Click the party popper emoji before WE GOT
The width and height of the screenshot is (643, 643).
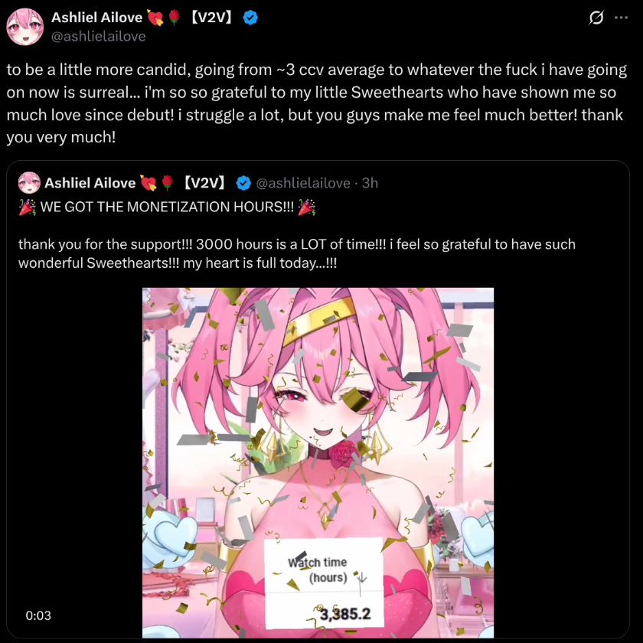(28, 207)
